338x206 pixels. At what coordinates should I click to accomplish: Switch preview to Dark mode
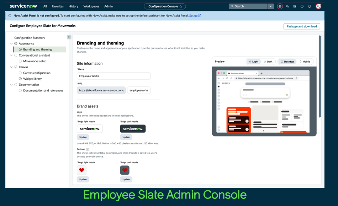[x=268, y=62]
